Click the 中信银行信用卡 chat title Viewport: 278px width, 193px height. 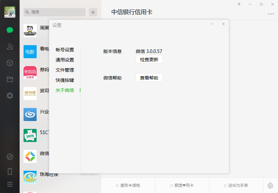[132, 12]
